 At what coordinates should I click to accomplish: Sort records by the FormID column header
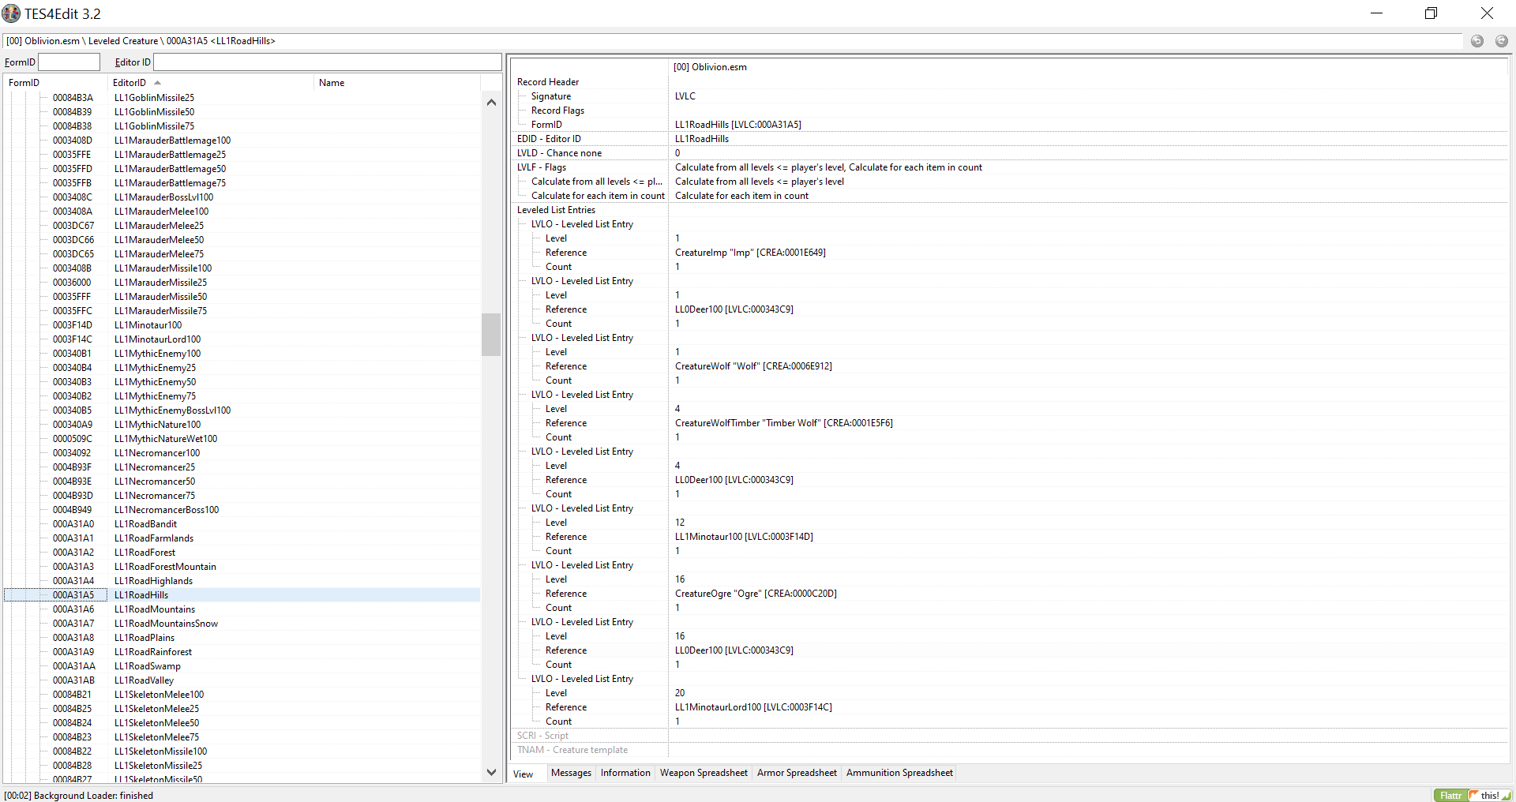pos(55,83)
